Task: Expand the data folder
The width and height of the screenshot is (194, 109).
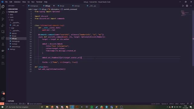Action: tap(12, 15)
